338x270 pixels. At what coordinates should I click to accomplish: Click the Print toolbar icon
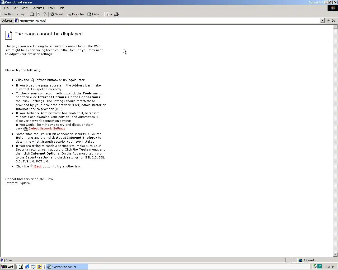pyautogui.click(x=116, y=14)
